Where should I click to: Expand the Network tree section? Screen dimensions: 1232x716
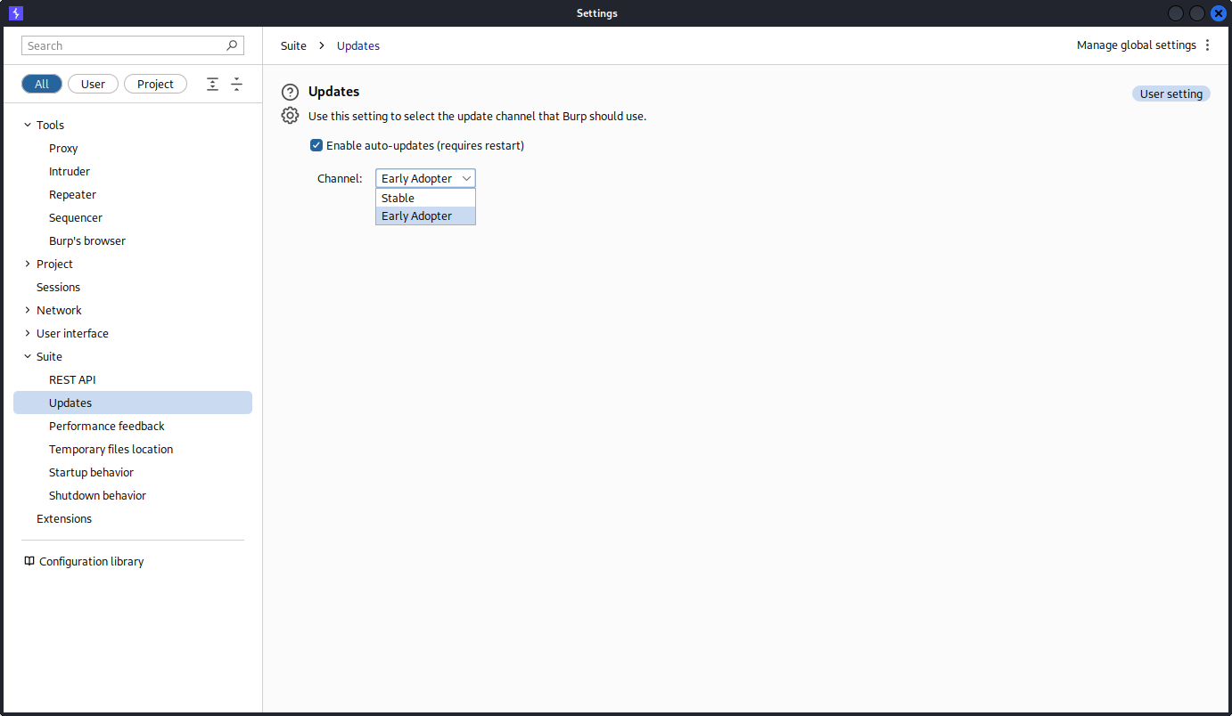click(x=28, y=310)
